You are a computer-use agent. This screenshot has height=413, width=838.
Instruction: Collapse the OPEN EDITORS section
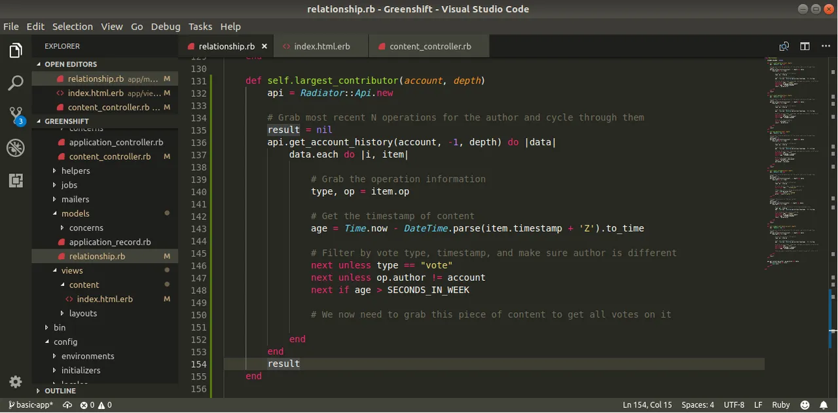[x=71, y=64]
